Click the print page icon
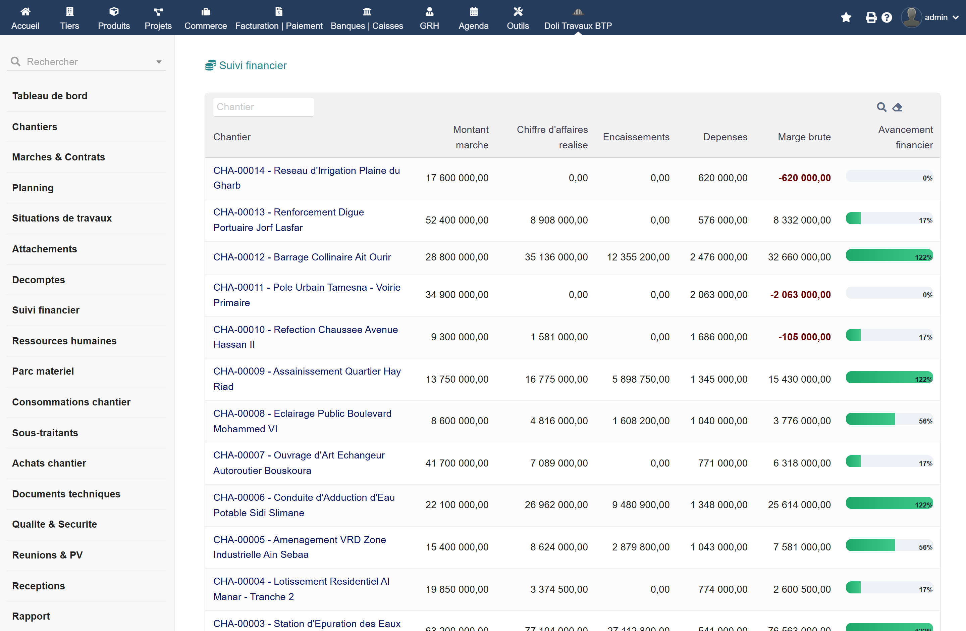 tap(871, 17)
